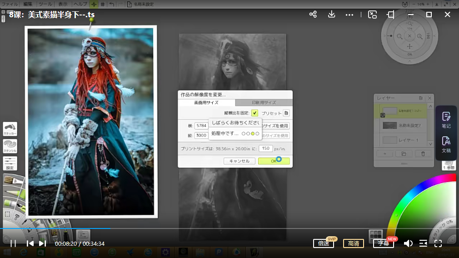The width and height of the screenshot is (459, 258).
Task: Open the ステンシル stencil panel
Action: point(10,146)
